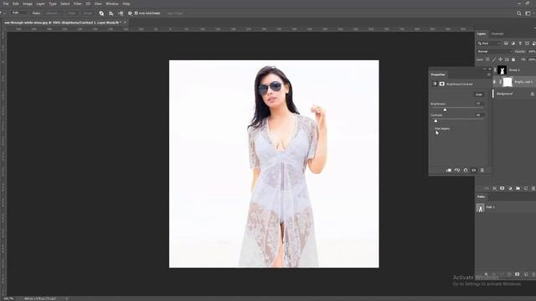The height and width of the screenshot is (301, 536).
Task: Click the add layer style fx icon
Action: click(494, 188)
